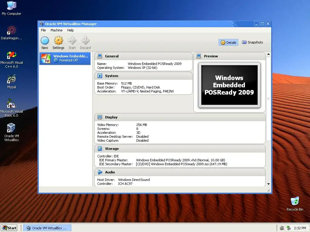Click Oracle VM VirtualBox taskbar button

point(47,228)
